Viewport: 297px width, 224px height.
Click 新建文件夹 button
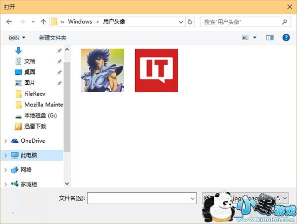[x=52, y=38]
